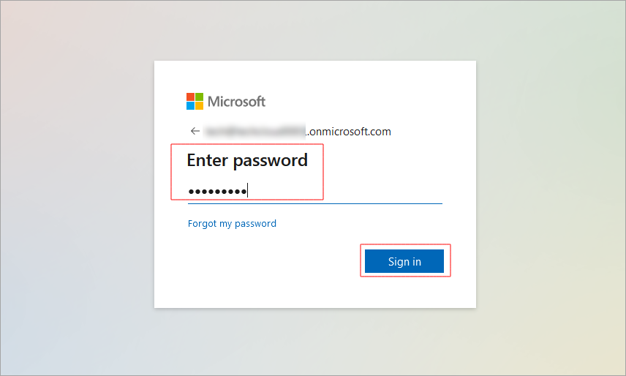Image resolution: width=626 pixels, height=376 pixels.
Task: Click the Microsoft wordmark text
Action: [236, 102]
